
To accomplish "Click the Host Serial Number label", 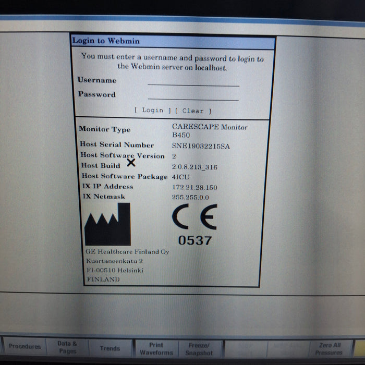I will click(117, 144).
